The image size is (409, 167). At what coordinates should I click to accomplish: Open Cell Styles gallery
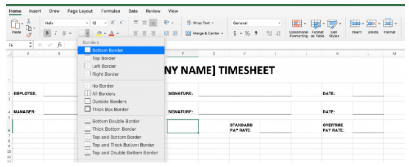coord(334,28)
